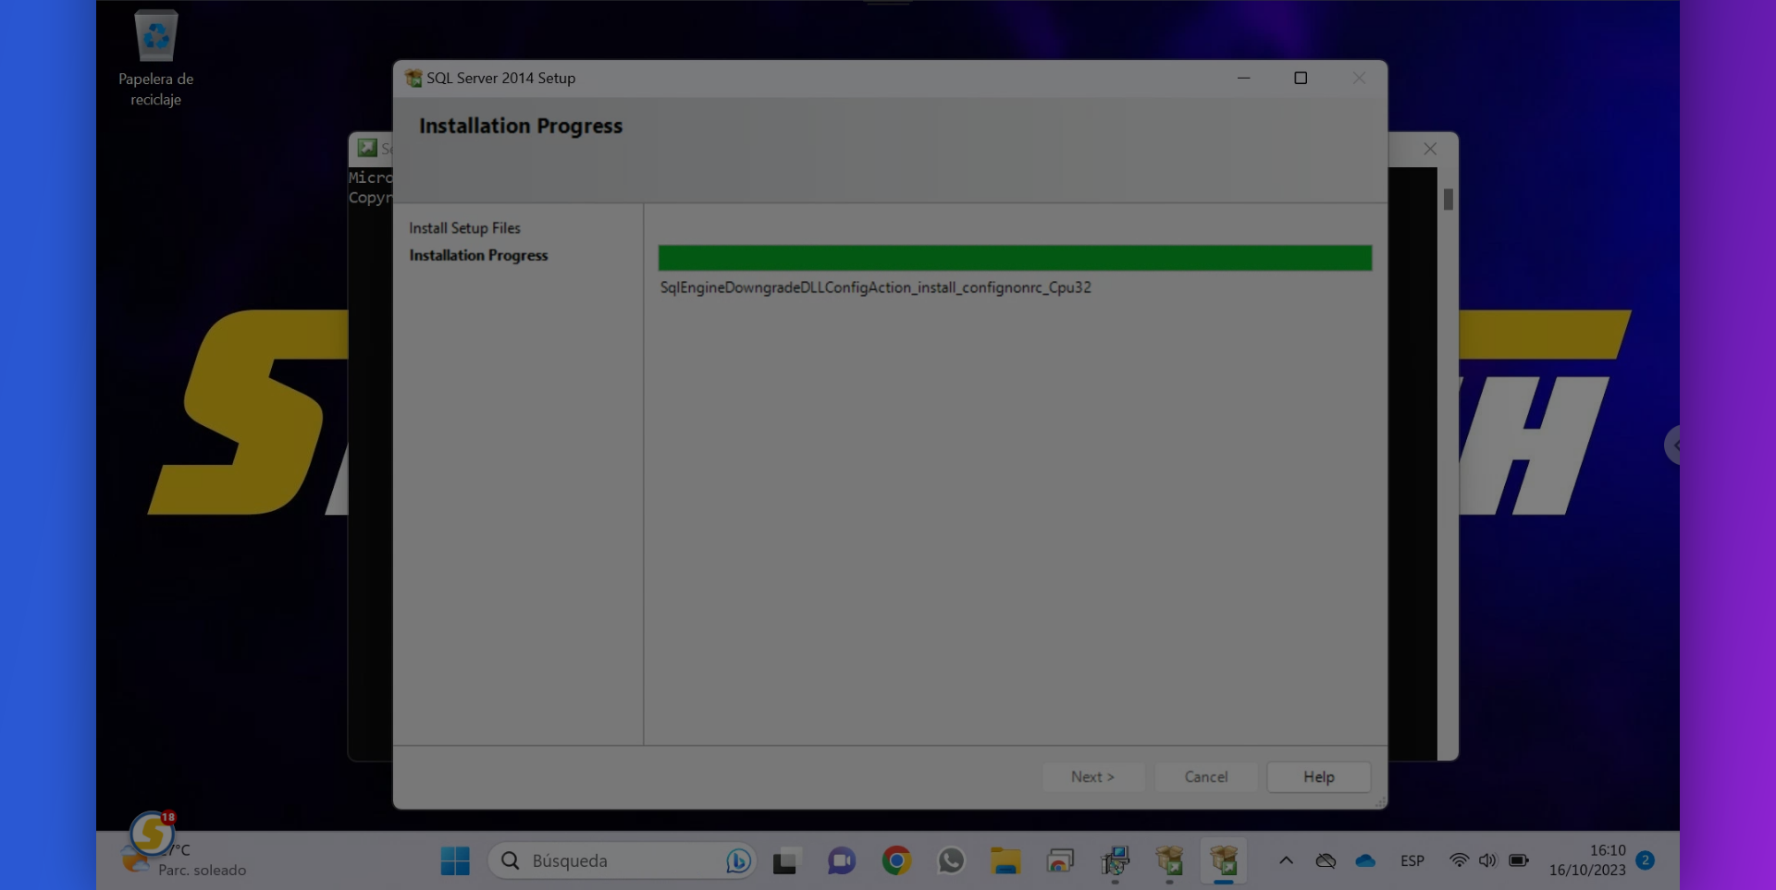Open the ESP language indicator

point(1412,860)
